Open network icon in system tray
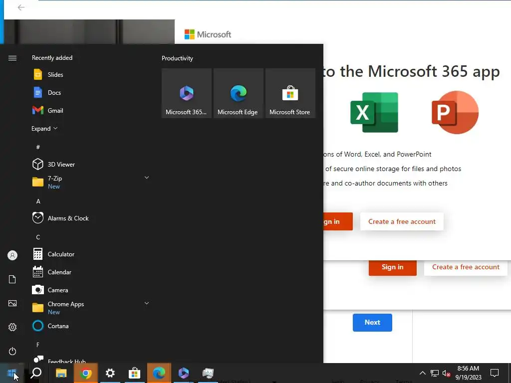 [435, 373]
